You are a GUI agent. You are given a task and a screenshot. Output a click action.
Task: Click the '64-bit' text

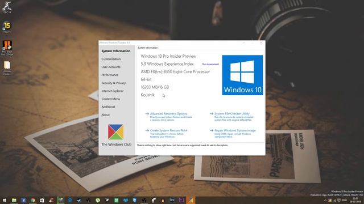146,79
